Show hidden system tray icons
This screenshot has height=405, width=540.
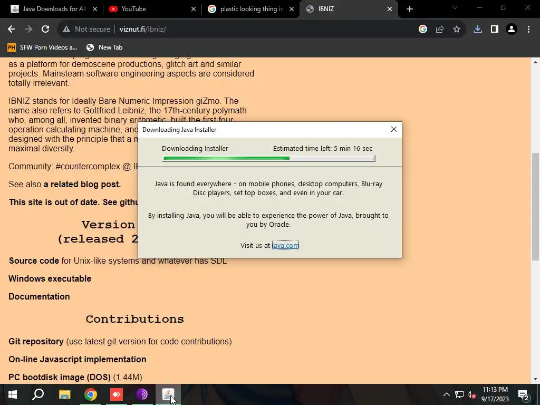(x=446, y=394)
